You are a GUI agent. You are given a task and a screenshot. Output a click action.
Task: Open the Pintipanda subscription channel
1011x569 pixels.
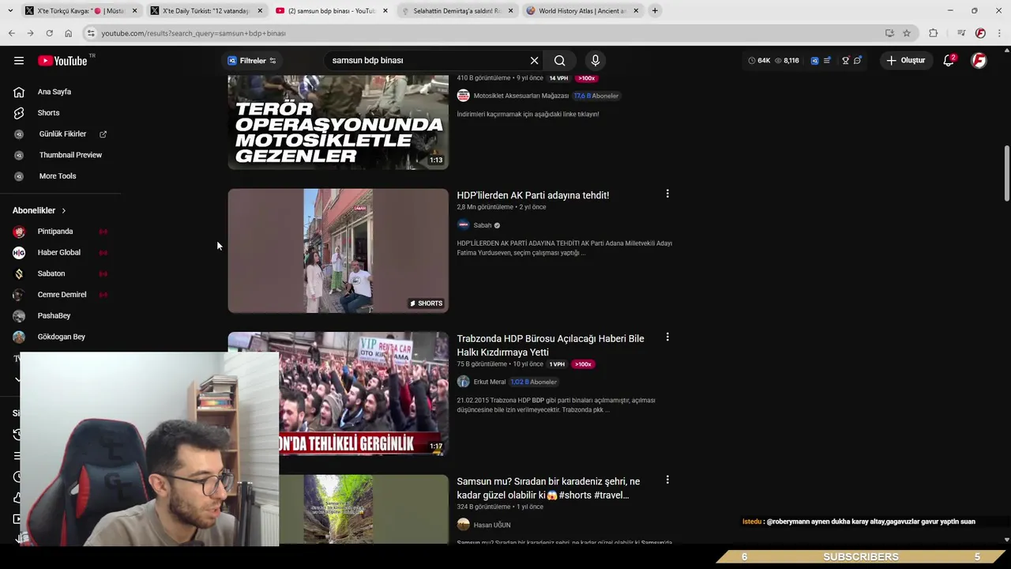[55, 232]
